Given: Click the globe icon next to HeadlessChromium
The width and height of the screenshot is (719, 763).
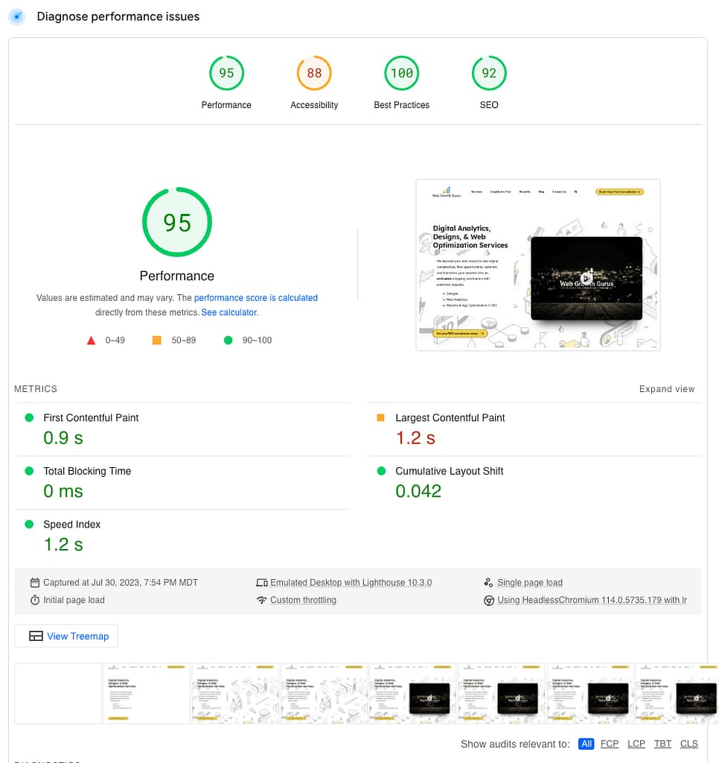Looking at the screenshot, I should pos(489,600).
